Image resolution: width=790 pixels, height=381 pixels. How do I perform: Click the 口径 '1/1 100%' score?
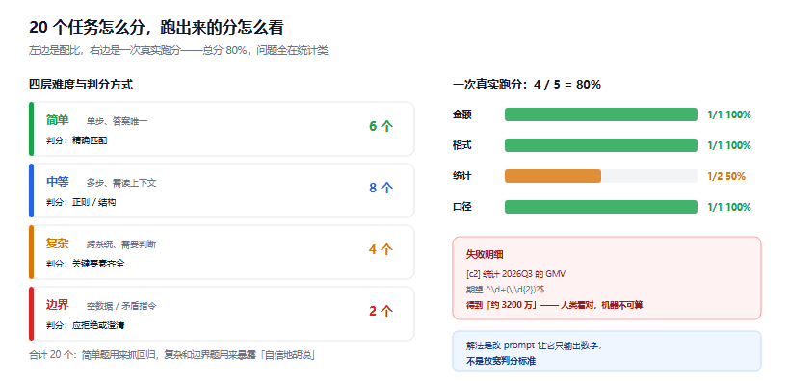[x=729, y=207]
